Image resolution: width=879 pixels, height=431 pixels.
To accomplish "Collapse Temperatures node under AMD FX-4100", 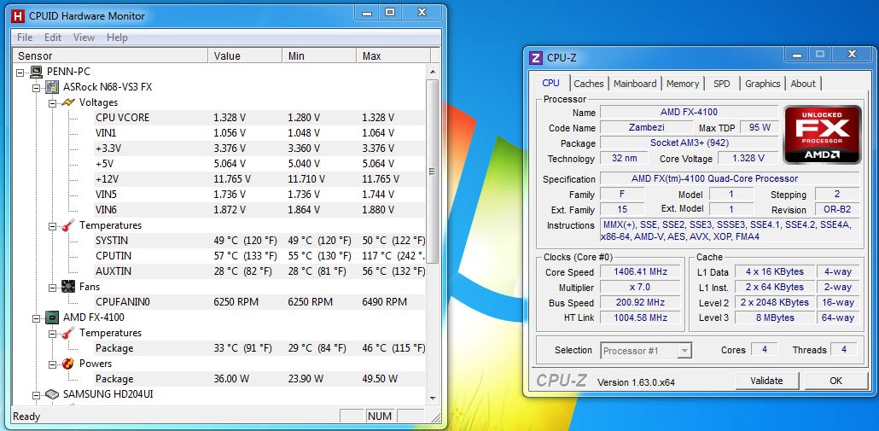I will click(x=52, y=334).
